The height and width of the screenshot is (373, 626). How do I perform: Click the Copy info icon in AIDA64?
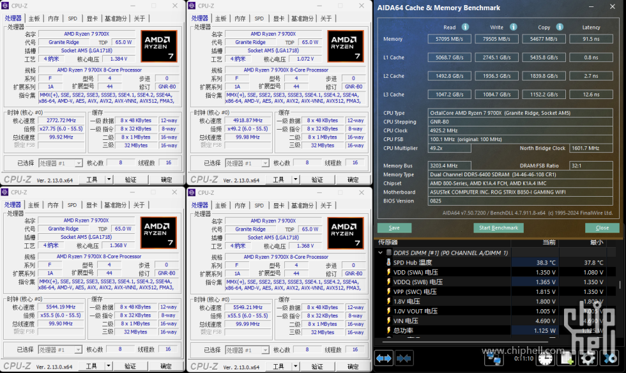coord(560,27)
